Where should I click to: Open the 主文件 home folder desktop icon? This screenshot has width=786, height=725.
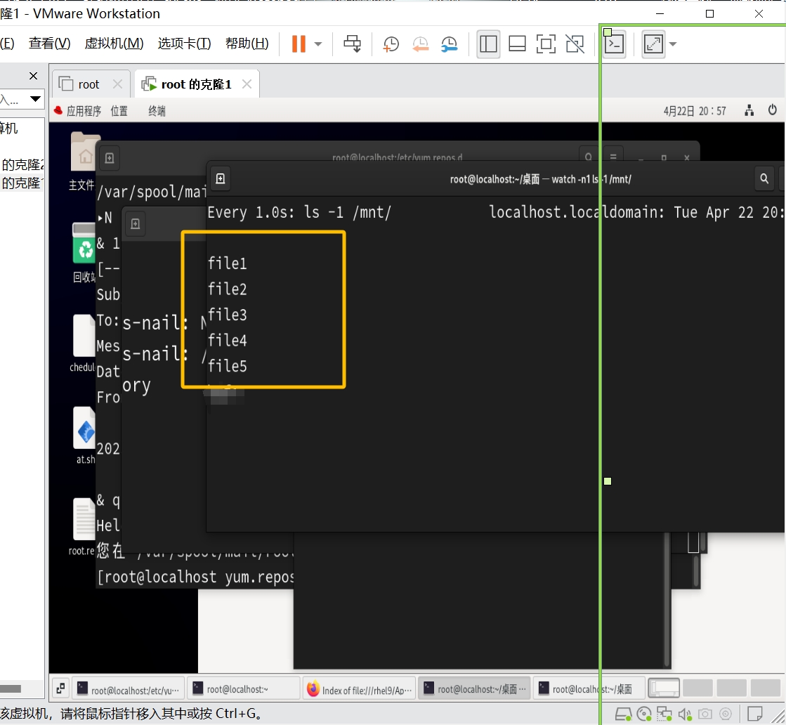[83, 162]
